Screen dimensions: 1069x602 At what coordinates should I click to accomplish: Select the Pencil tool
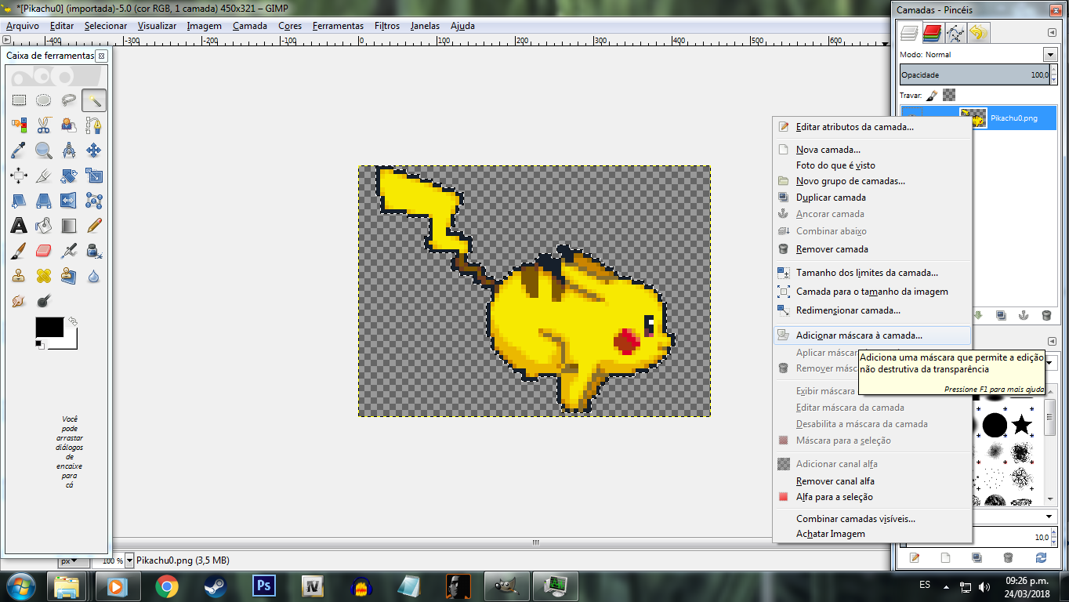point(94,226)
